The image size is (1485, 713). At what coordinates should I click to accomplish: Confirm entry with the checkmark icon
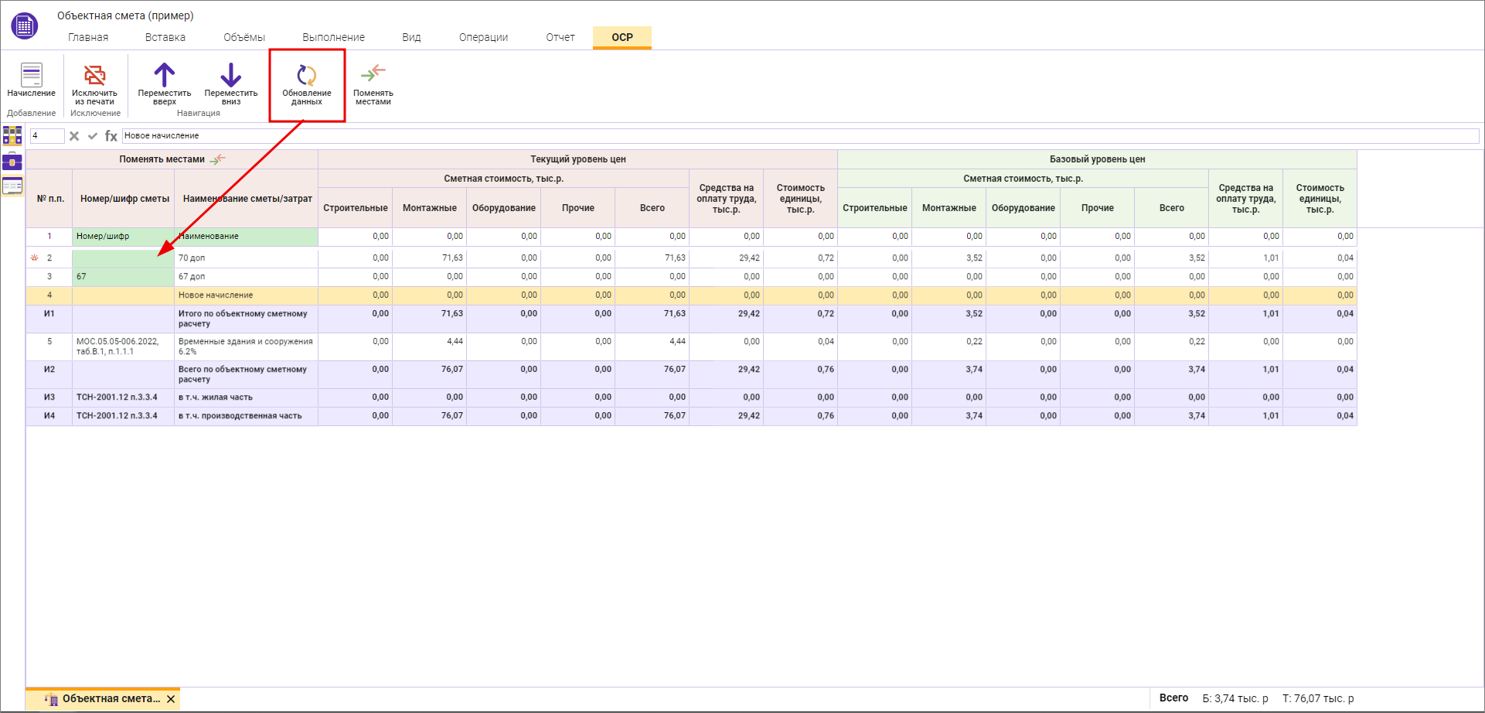point(93,136)
